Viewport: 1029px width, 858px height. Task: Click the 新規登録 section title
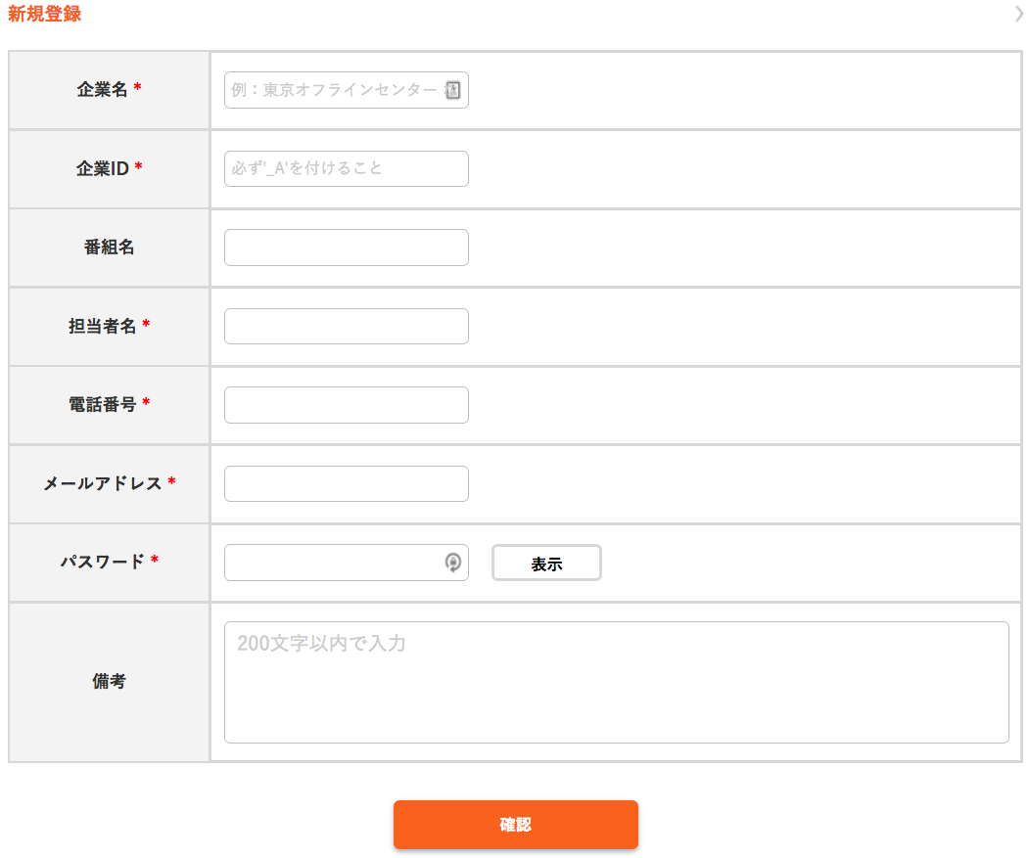point(45,14)
